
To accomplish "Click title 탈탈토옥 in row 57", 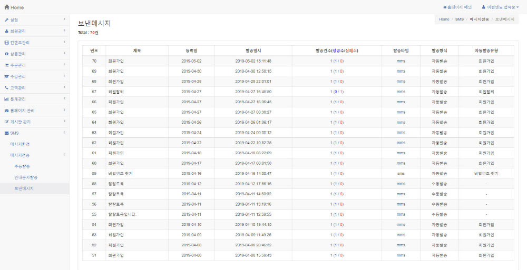I will (x=116, y=194).
